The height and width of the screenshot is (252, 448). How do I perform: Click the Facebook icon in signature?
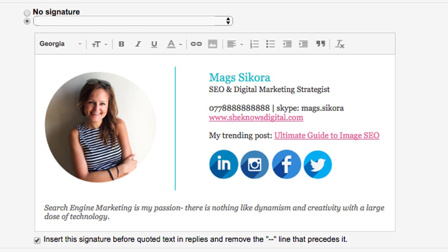[x=286, y=164]
